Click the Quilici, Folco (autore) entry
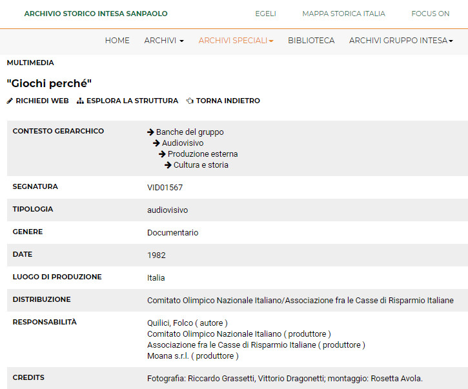The width and height of the screenshot is (468, 389). [187, 323]
